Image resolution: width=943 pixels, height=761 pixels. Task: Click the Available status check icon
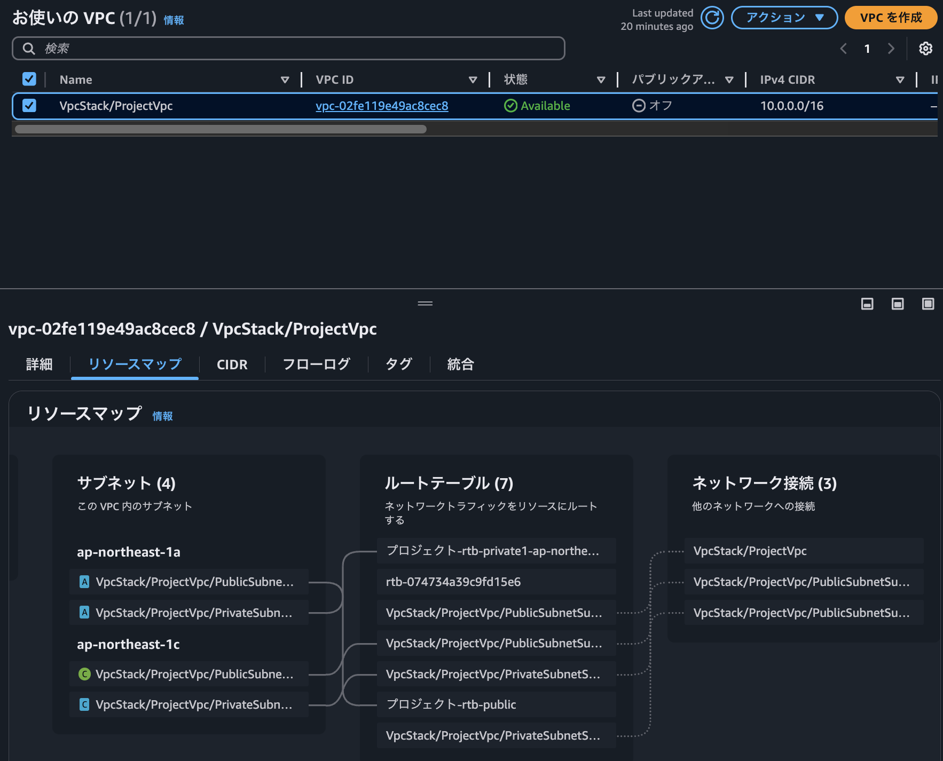point(510,106)
